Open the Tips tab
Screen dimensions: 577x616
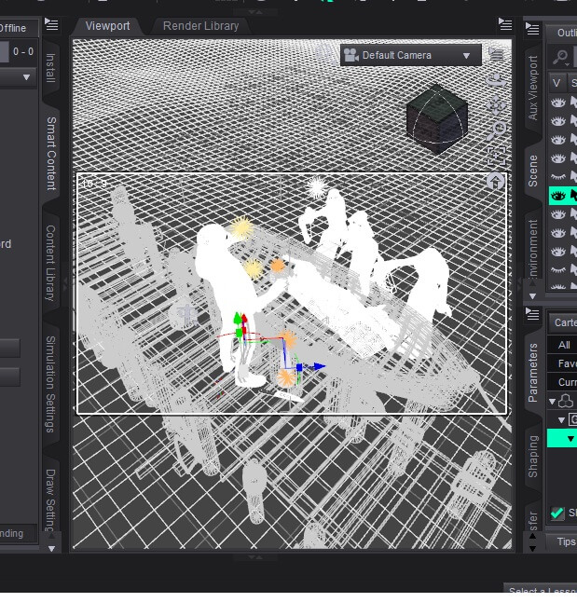562,541
